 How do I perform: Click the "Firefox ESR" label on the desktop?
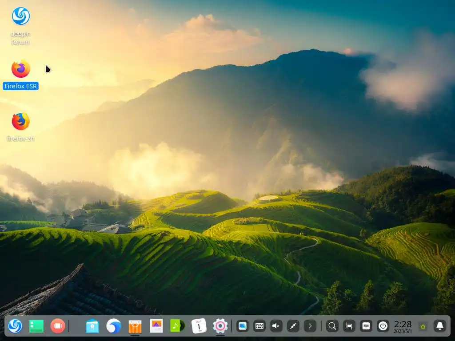pos(20,86)
